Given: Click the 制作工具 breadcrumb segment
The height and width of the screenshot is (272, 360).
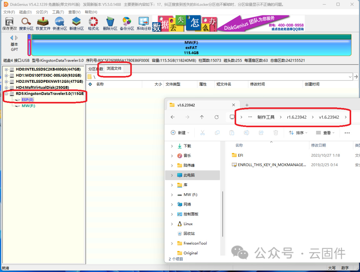Looking at the screenshot, I should tap(266, 117).
